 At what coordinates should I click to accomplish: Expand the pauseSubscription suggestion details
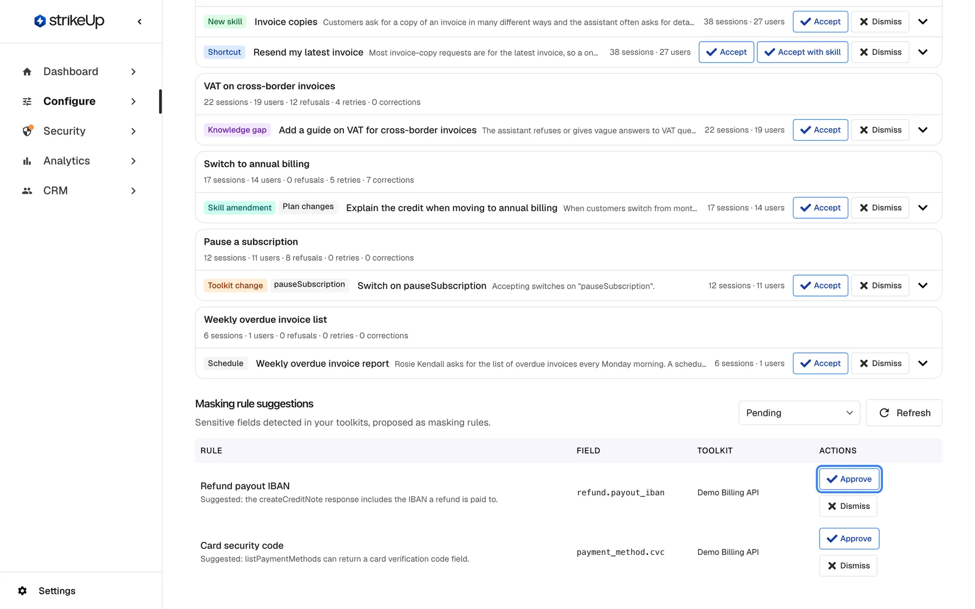pos(923,286)
